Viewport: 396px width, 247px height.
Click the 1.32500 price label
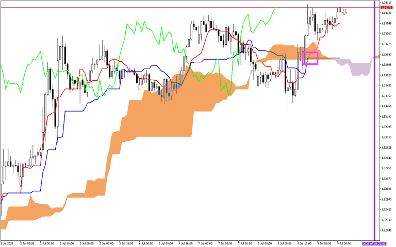386,199
